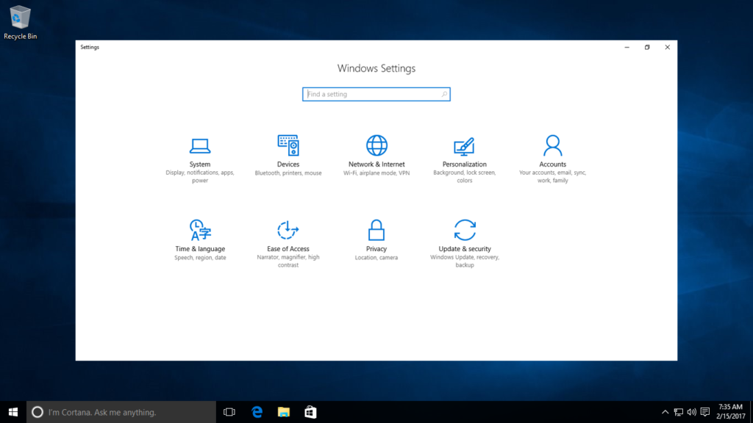The image size is (753, 423).
Task: Launch Microsoft Edge from the taskbar
Action: coord(256,412)
